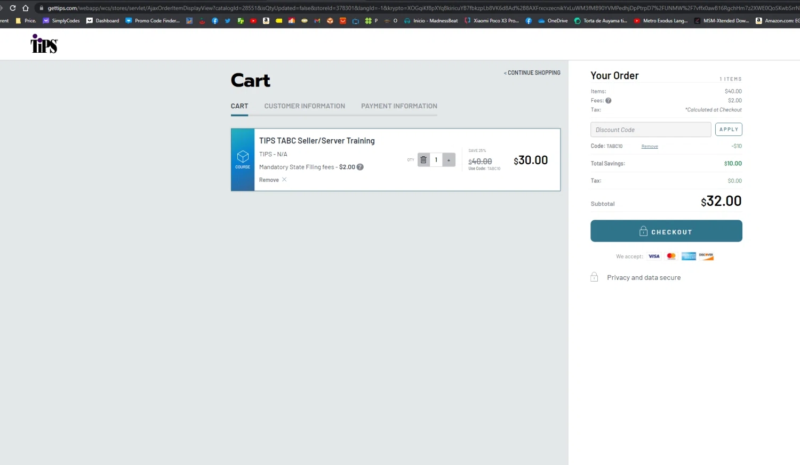Click the Discover card icon

coord(706,256)
